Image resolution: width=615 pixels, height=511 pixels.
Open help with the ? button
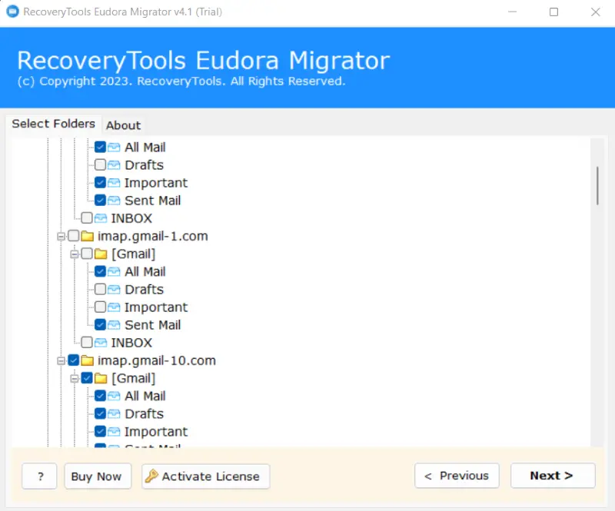coord(39,476)
